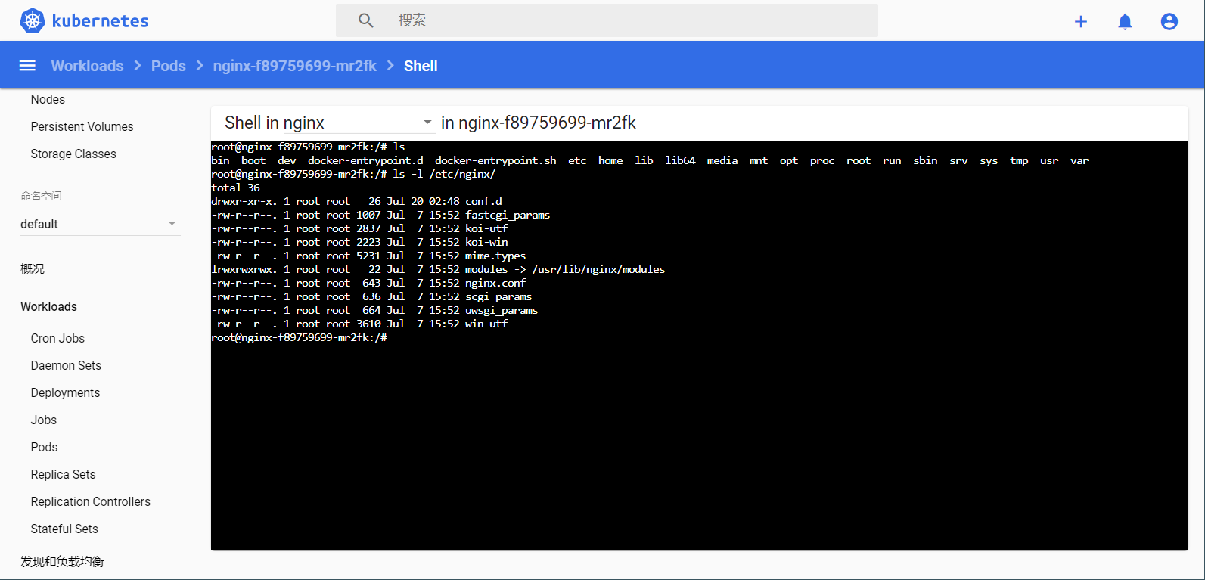Image resolution: width=1205 pixels, height=580 pixels.
Task: Click the plus icon to create resource
Action: pos(1081,21)
